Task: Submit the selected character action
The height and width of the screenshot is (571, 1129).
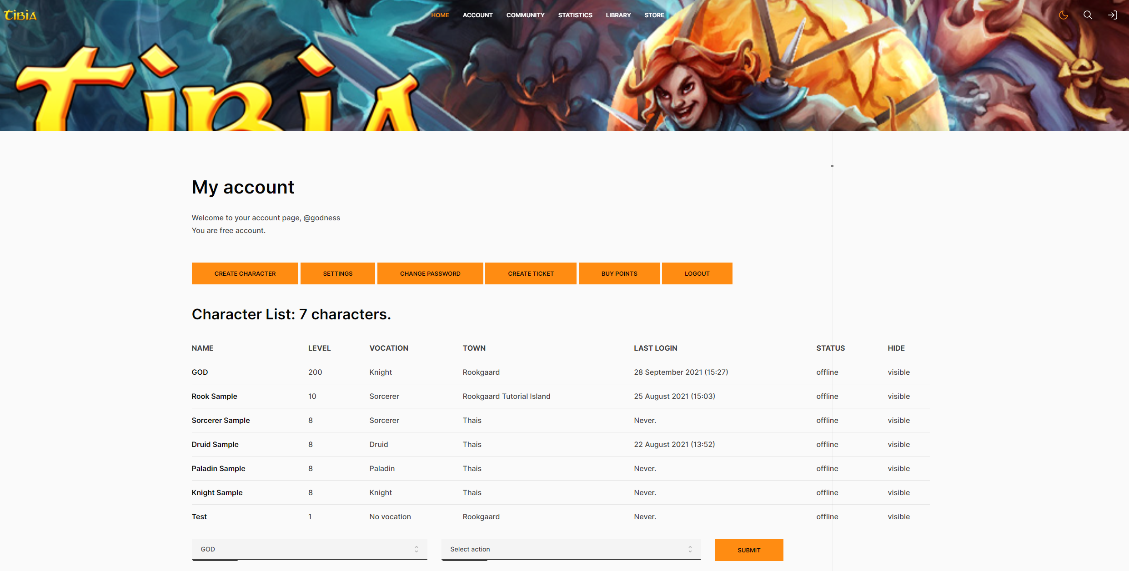Action: pyautogui.click(x=749, y=550)
